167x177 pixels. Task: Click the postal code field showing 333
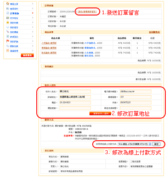pyautogui.click(x=136, y=97)
